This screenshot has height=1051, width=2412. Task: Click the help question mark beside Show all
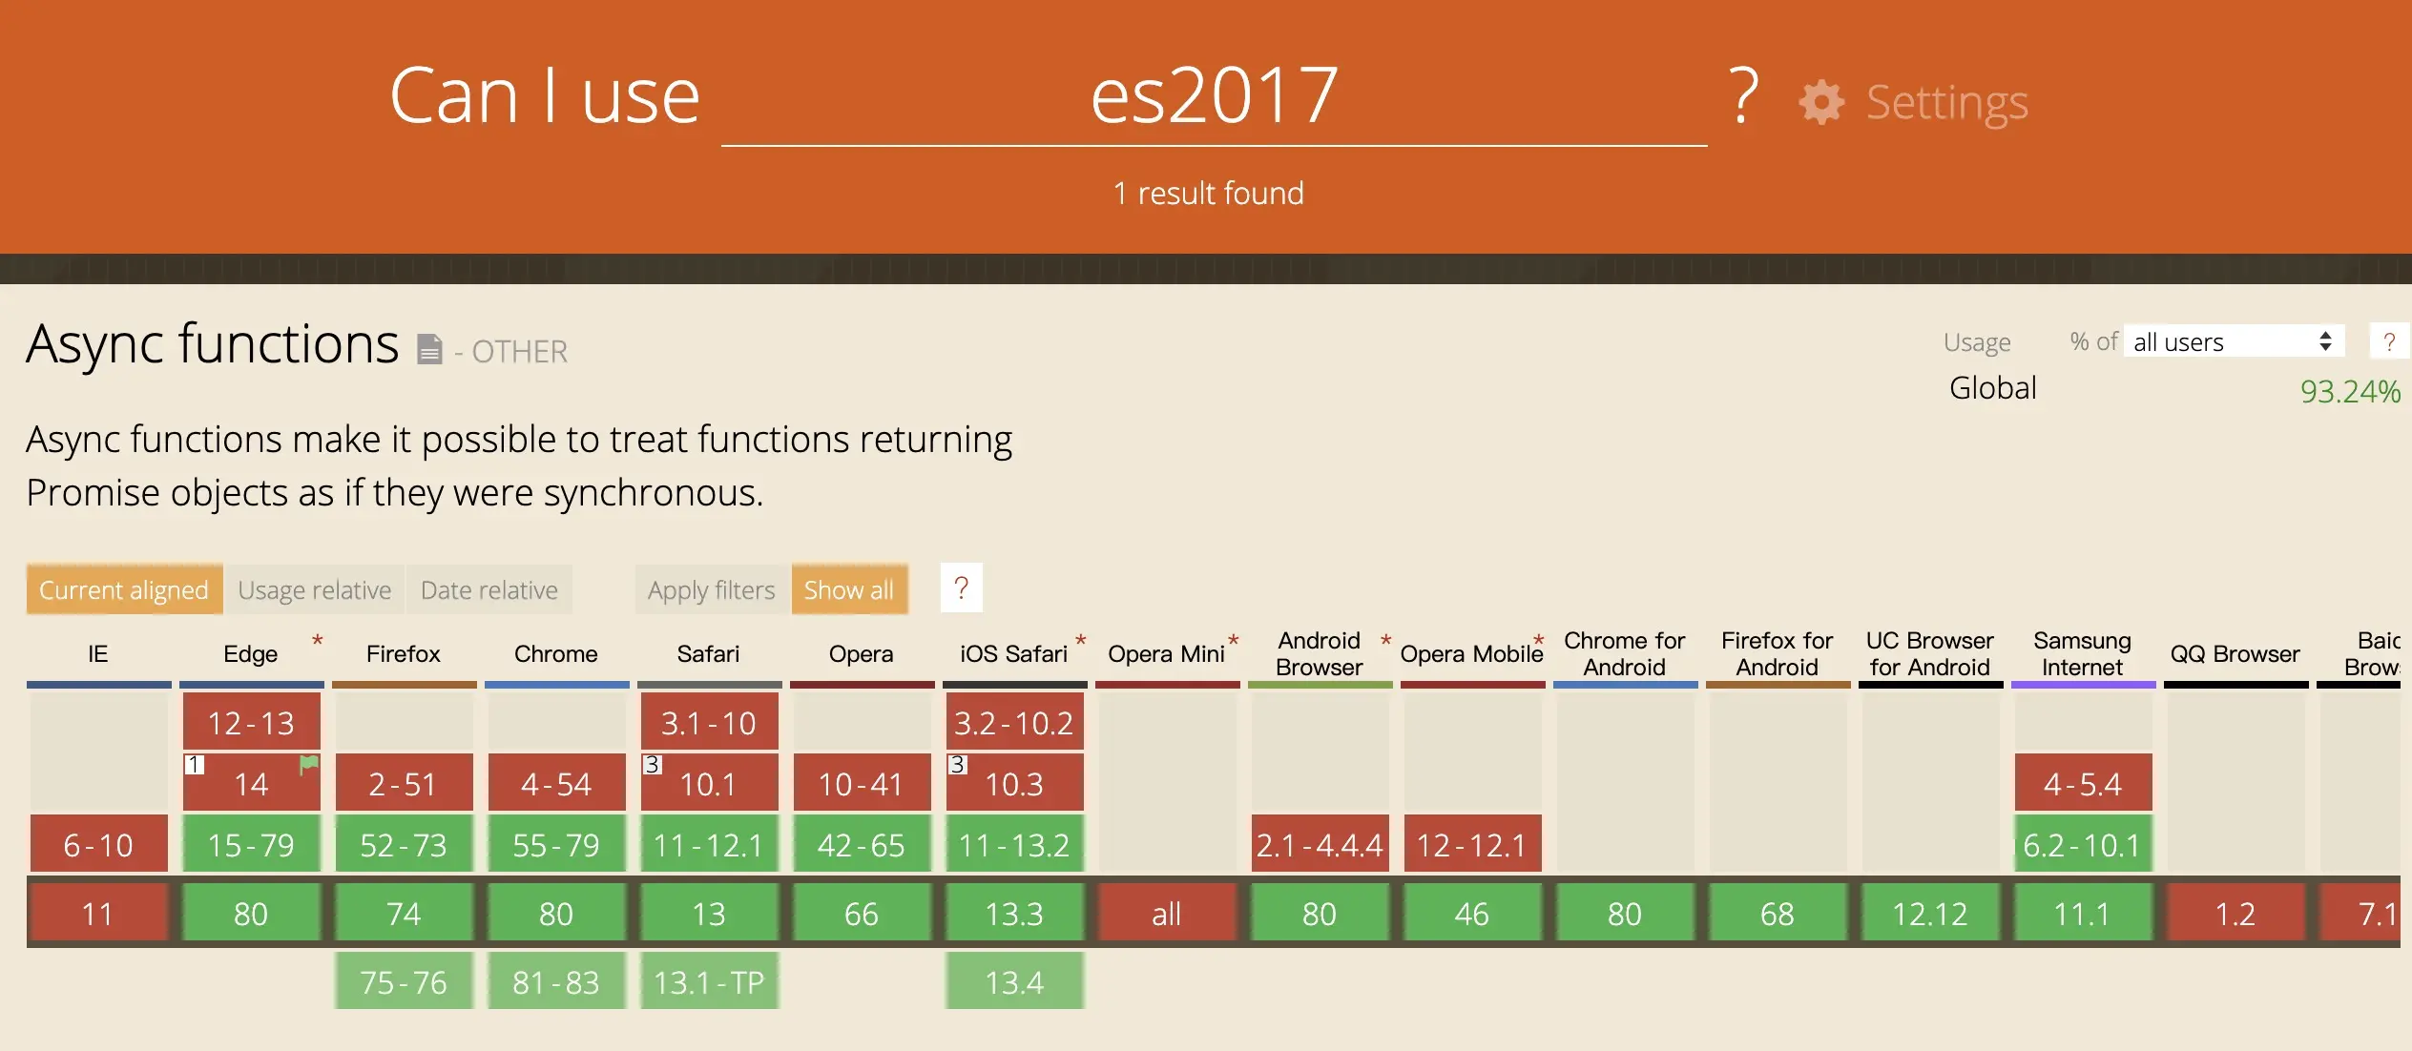coord(961,588)
